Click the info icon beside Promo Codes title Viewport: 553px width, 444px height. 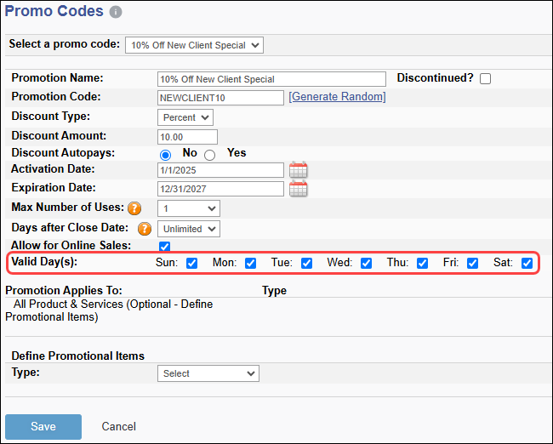pyautogui.click(x=116, y=13)
